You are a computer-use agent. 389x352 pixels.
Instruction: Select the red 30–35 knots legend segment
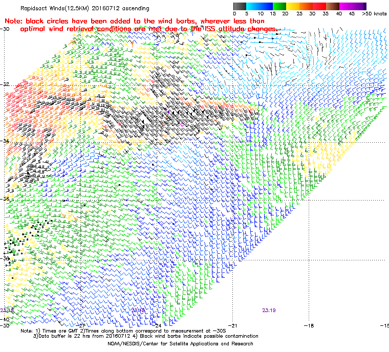coord(319,6)
